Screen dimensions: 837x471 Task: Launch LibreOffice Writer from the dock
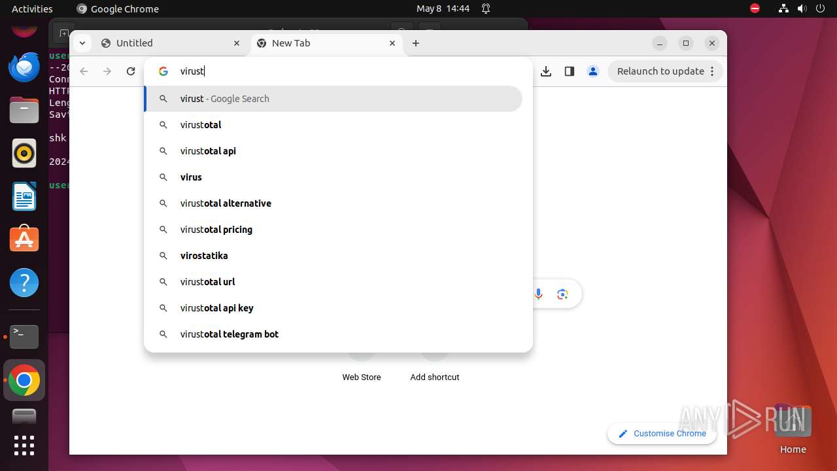point(24,196)
